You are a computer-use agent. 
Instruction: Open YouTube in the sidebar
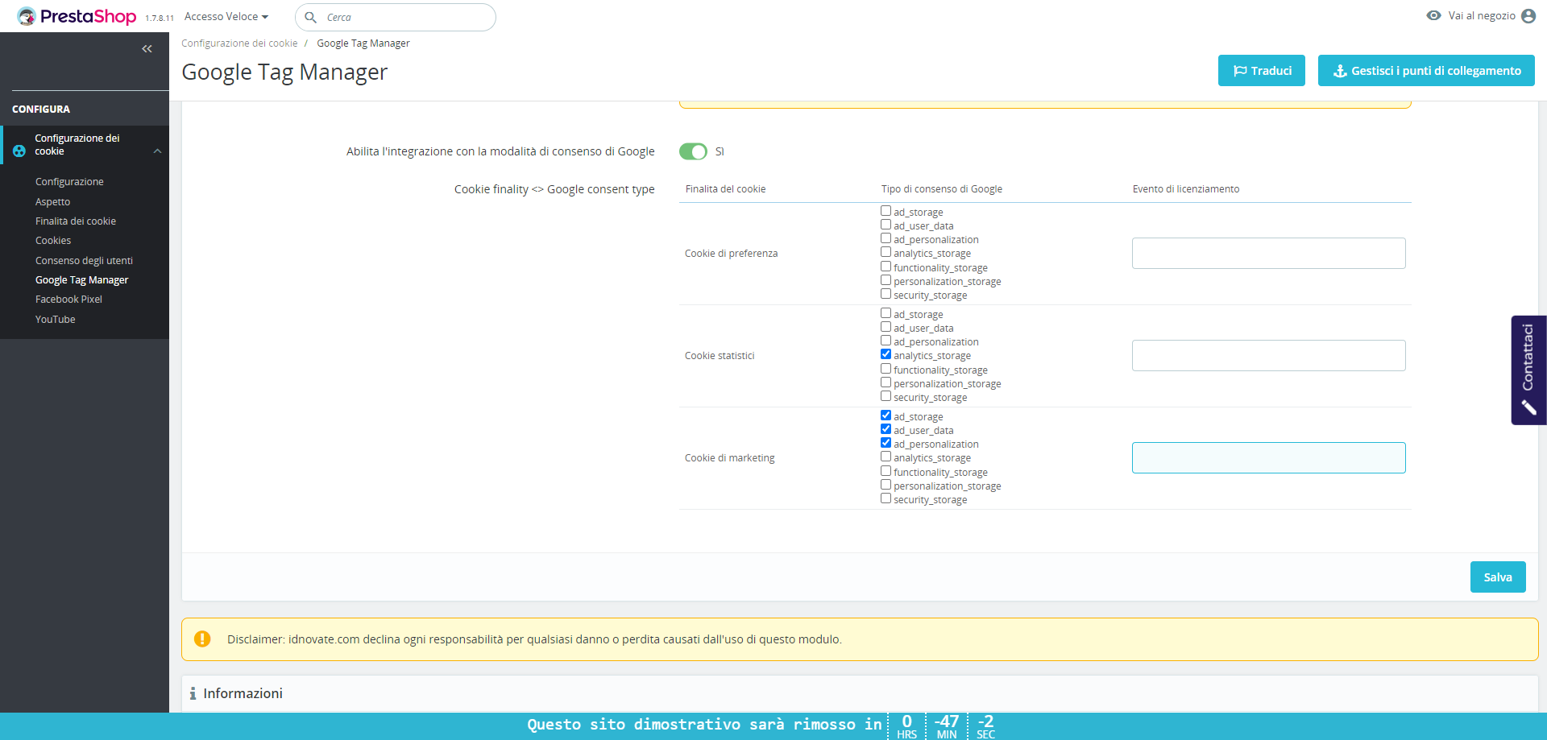point(55,320)
